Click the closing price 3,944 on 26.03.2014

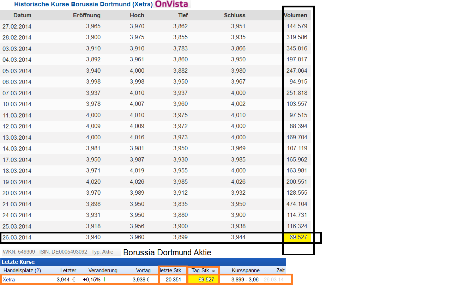point(238,237)
